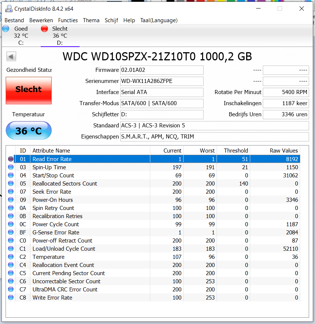The width and height of the screenshot is (315, 324).
Task: Click the disk title WDC WD10SPZX-21Z10T0 1000,2 GB
Action: (x=157, y=56)
